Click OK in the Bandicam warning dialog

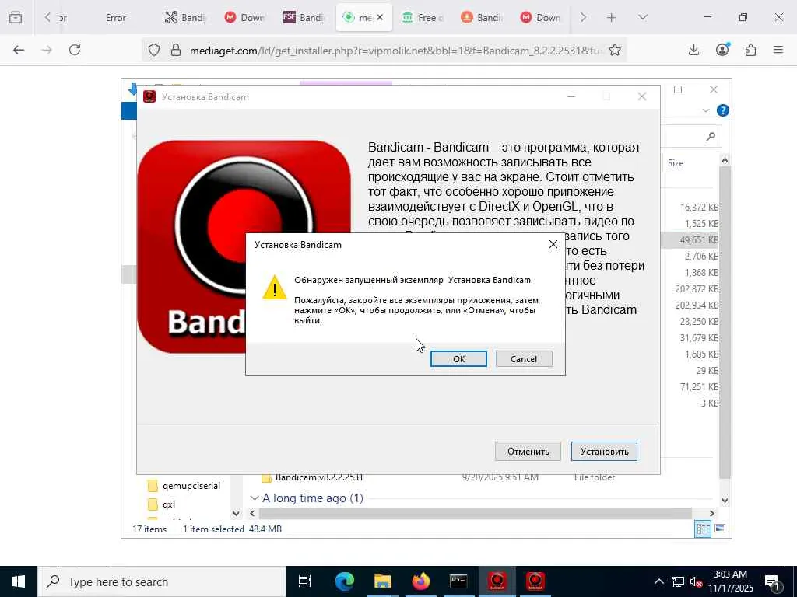(458, 359)
